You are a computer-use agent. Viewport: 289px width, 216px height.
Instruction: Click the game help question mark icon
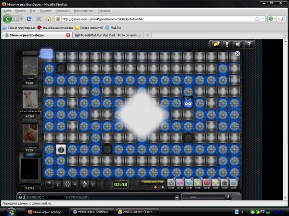[249, 44]
